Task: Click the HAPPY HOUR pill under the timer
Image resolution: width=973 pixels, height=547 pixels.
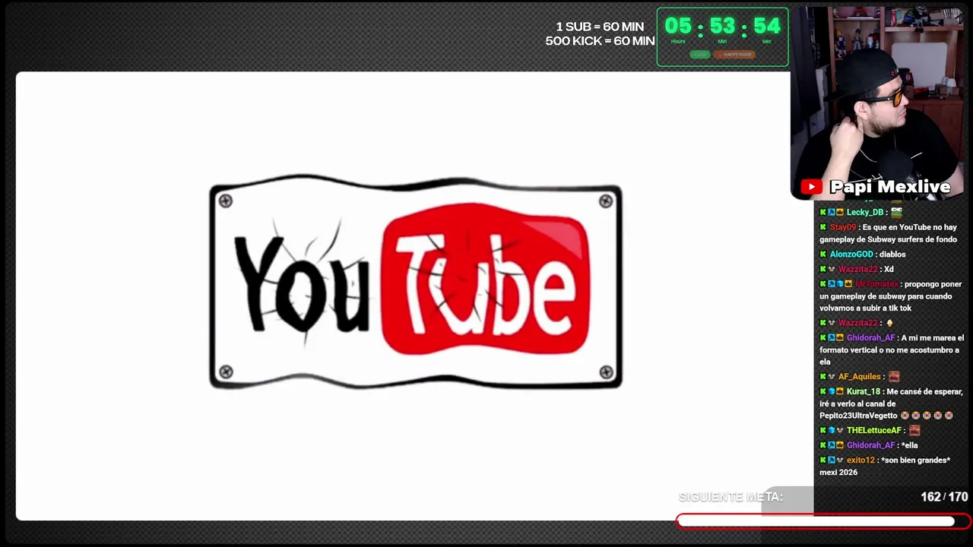Action: tap(734, 55)
